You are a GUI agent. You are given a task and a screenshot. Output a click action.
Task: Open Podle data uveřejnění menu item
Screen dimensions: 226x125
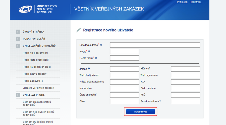(36, 60)
